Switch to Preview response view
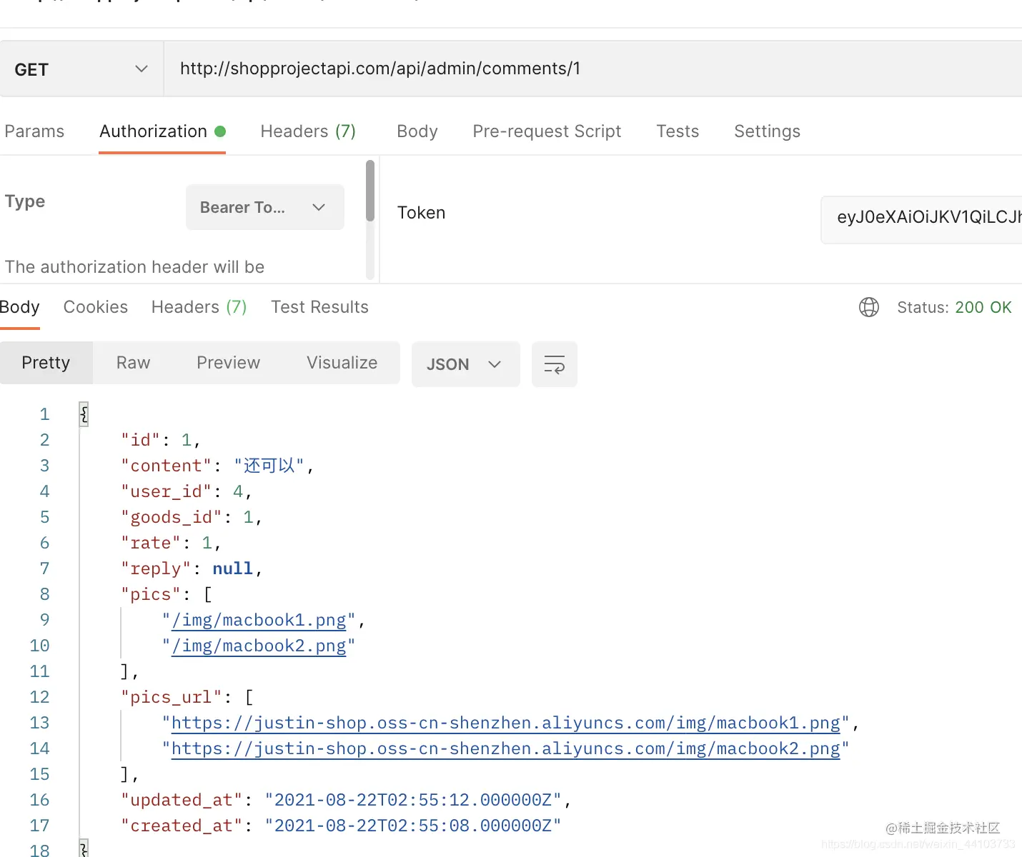The width and height of the screenshot is (1022, 857). [x=228, y=363]
